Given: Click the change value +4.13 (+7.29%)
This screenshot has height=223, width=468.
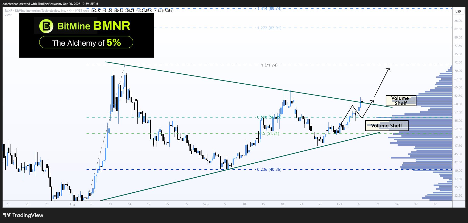Looking at the screenshot, I should coord(163,11).
